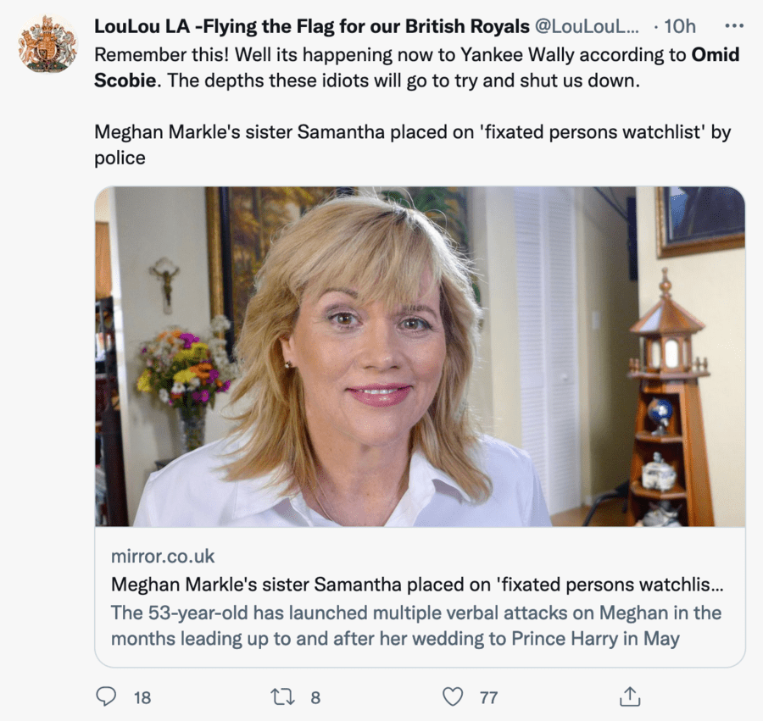Click the share upload icon
This screenshot has width=763, height=721.
click(628, 696)
